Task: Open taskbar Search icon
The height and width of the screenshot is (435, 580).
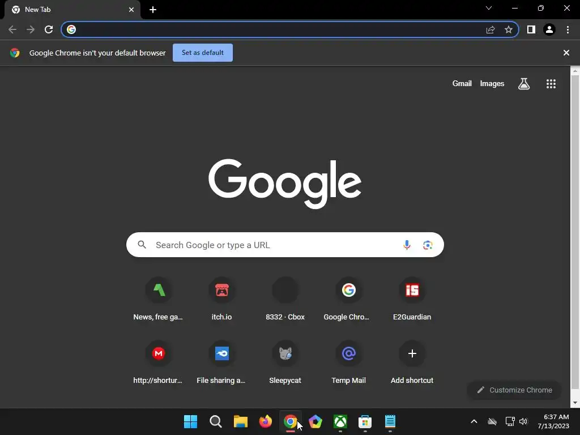Action: 216,421
